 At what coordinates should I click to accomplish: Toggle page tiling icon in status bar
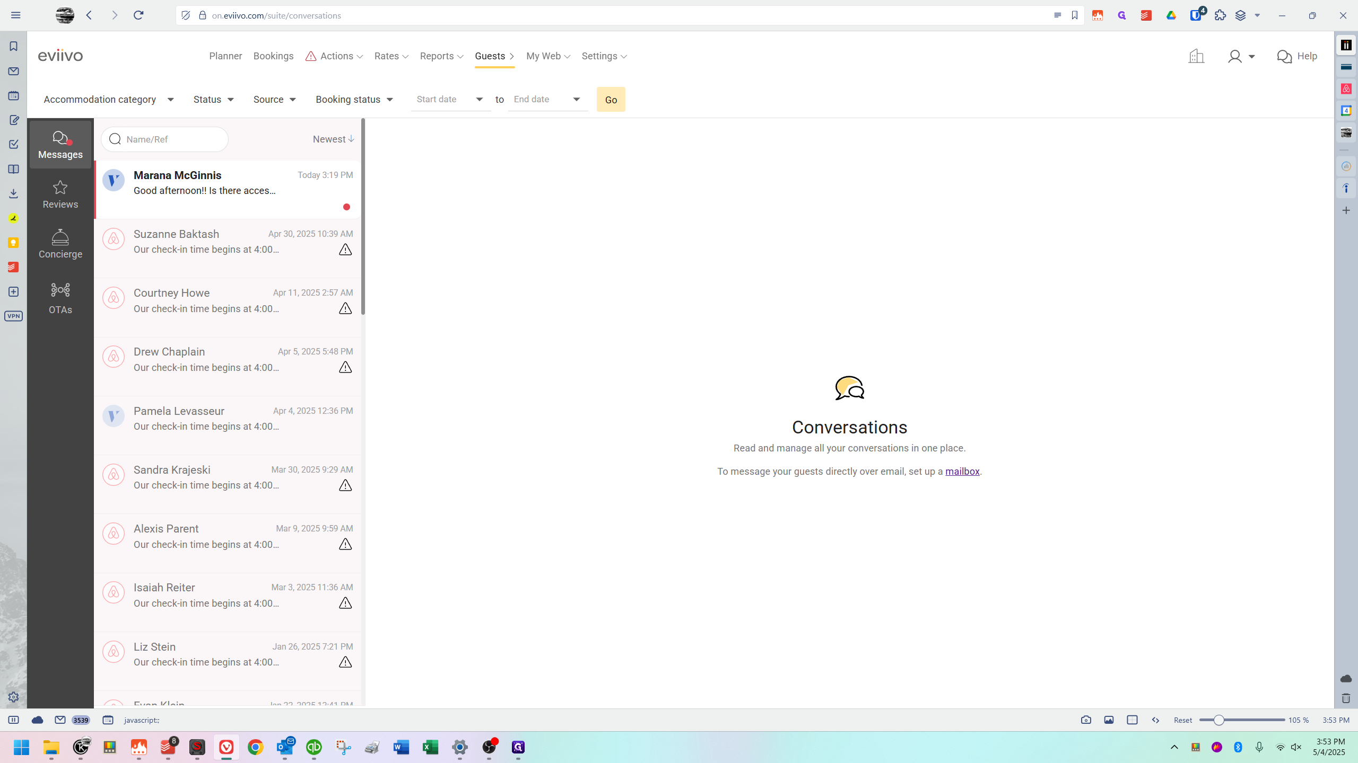1132,720
